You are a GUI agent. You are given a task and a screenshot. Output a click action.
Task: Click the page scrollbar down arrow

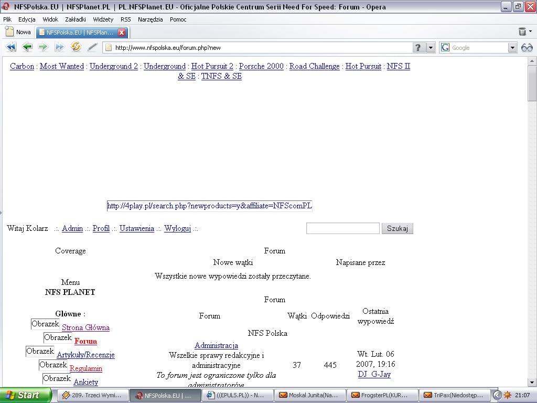click(532, 383)
